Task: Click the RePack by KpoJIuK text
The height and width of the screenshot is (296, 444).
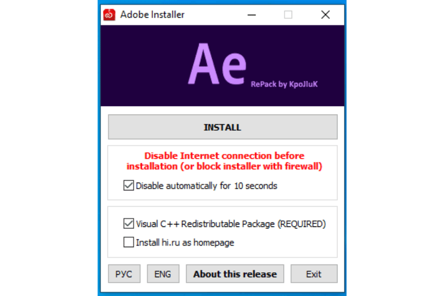Action: pos(284,84)
